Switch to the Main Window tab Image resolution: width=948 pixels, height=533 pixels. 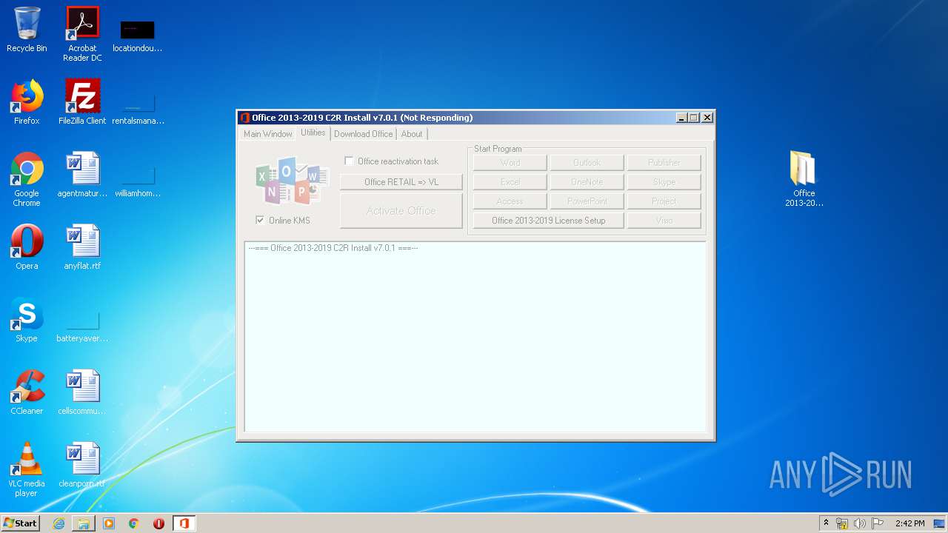[x=267, y=134]
